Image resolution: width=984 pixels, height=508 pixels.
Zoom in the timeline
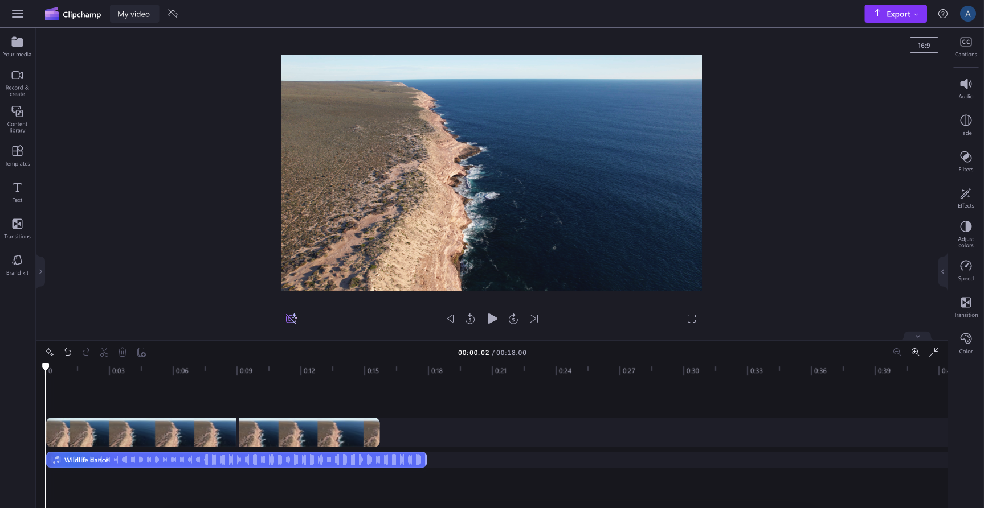pos(916,352)
